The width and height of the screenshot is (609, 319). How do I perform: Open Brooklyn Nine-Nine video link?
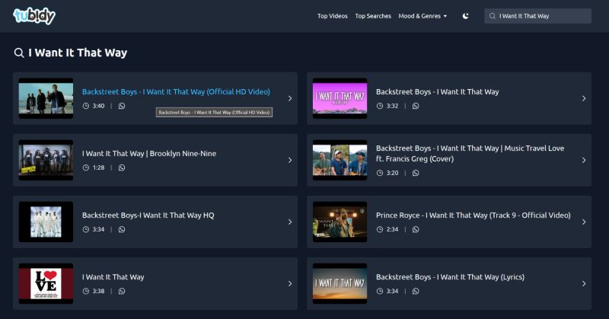click(149, 154)
